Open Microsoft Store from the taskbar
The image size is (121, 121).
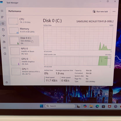(103, 106)
